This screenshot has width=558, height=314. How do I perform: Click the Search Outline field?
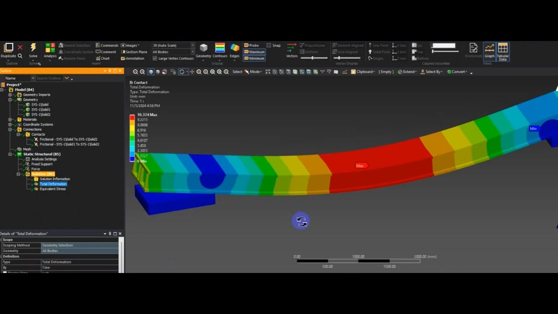point(49,78)
